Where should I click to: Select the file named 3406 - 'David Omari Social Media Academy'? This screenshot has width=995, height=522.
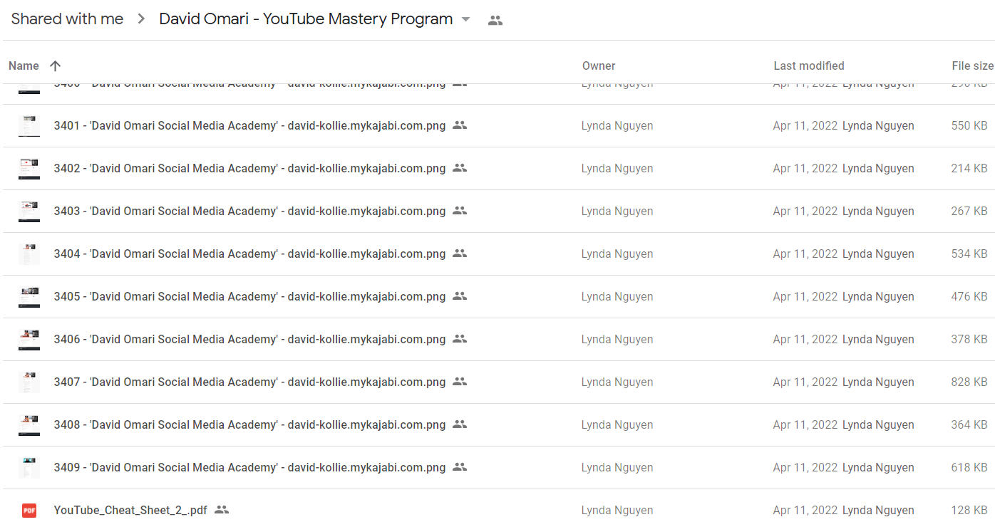click(x=249, y=339)
